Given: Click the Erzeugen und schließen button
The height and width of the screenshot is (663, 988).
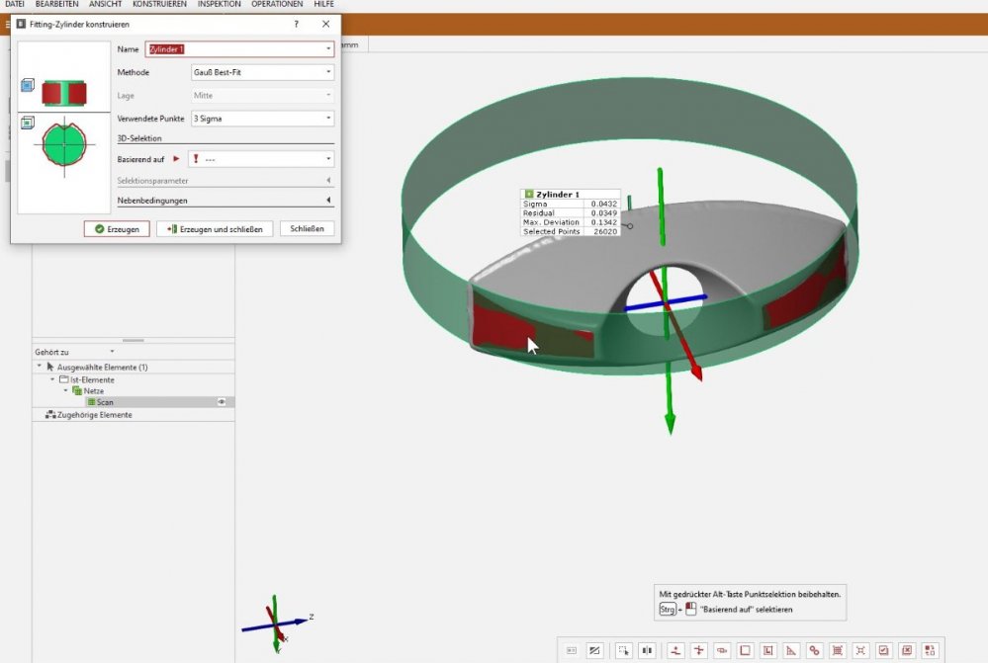Looking at the screenshot, I should 215,229.
